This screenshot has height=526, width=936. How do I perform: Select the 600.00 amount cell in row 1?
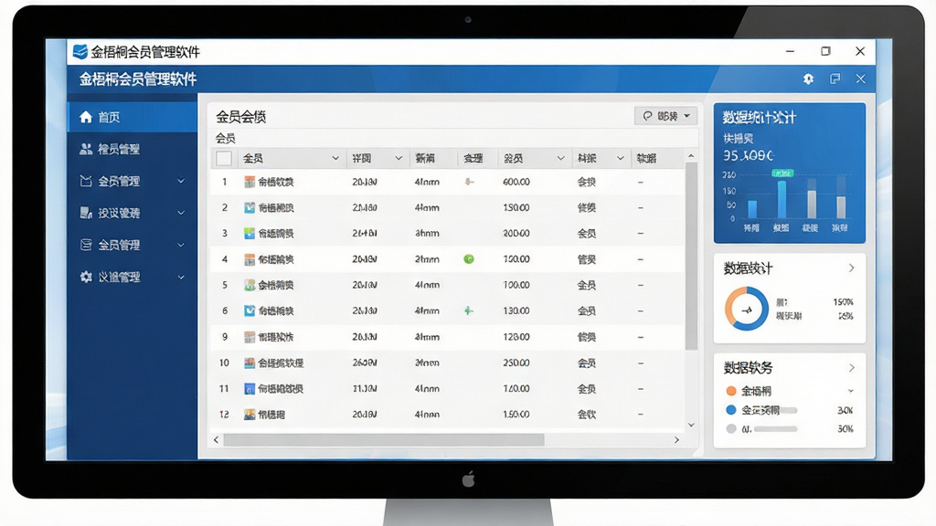[x=516, y=182]
